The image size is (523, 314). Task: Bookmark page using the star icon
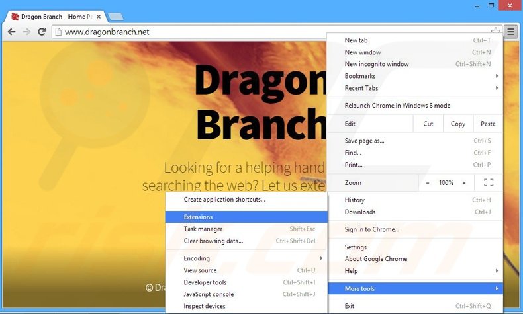(496, 30)
